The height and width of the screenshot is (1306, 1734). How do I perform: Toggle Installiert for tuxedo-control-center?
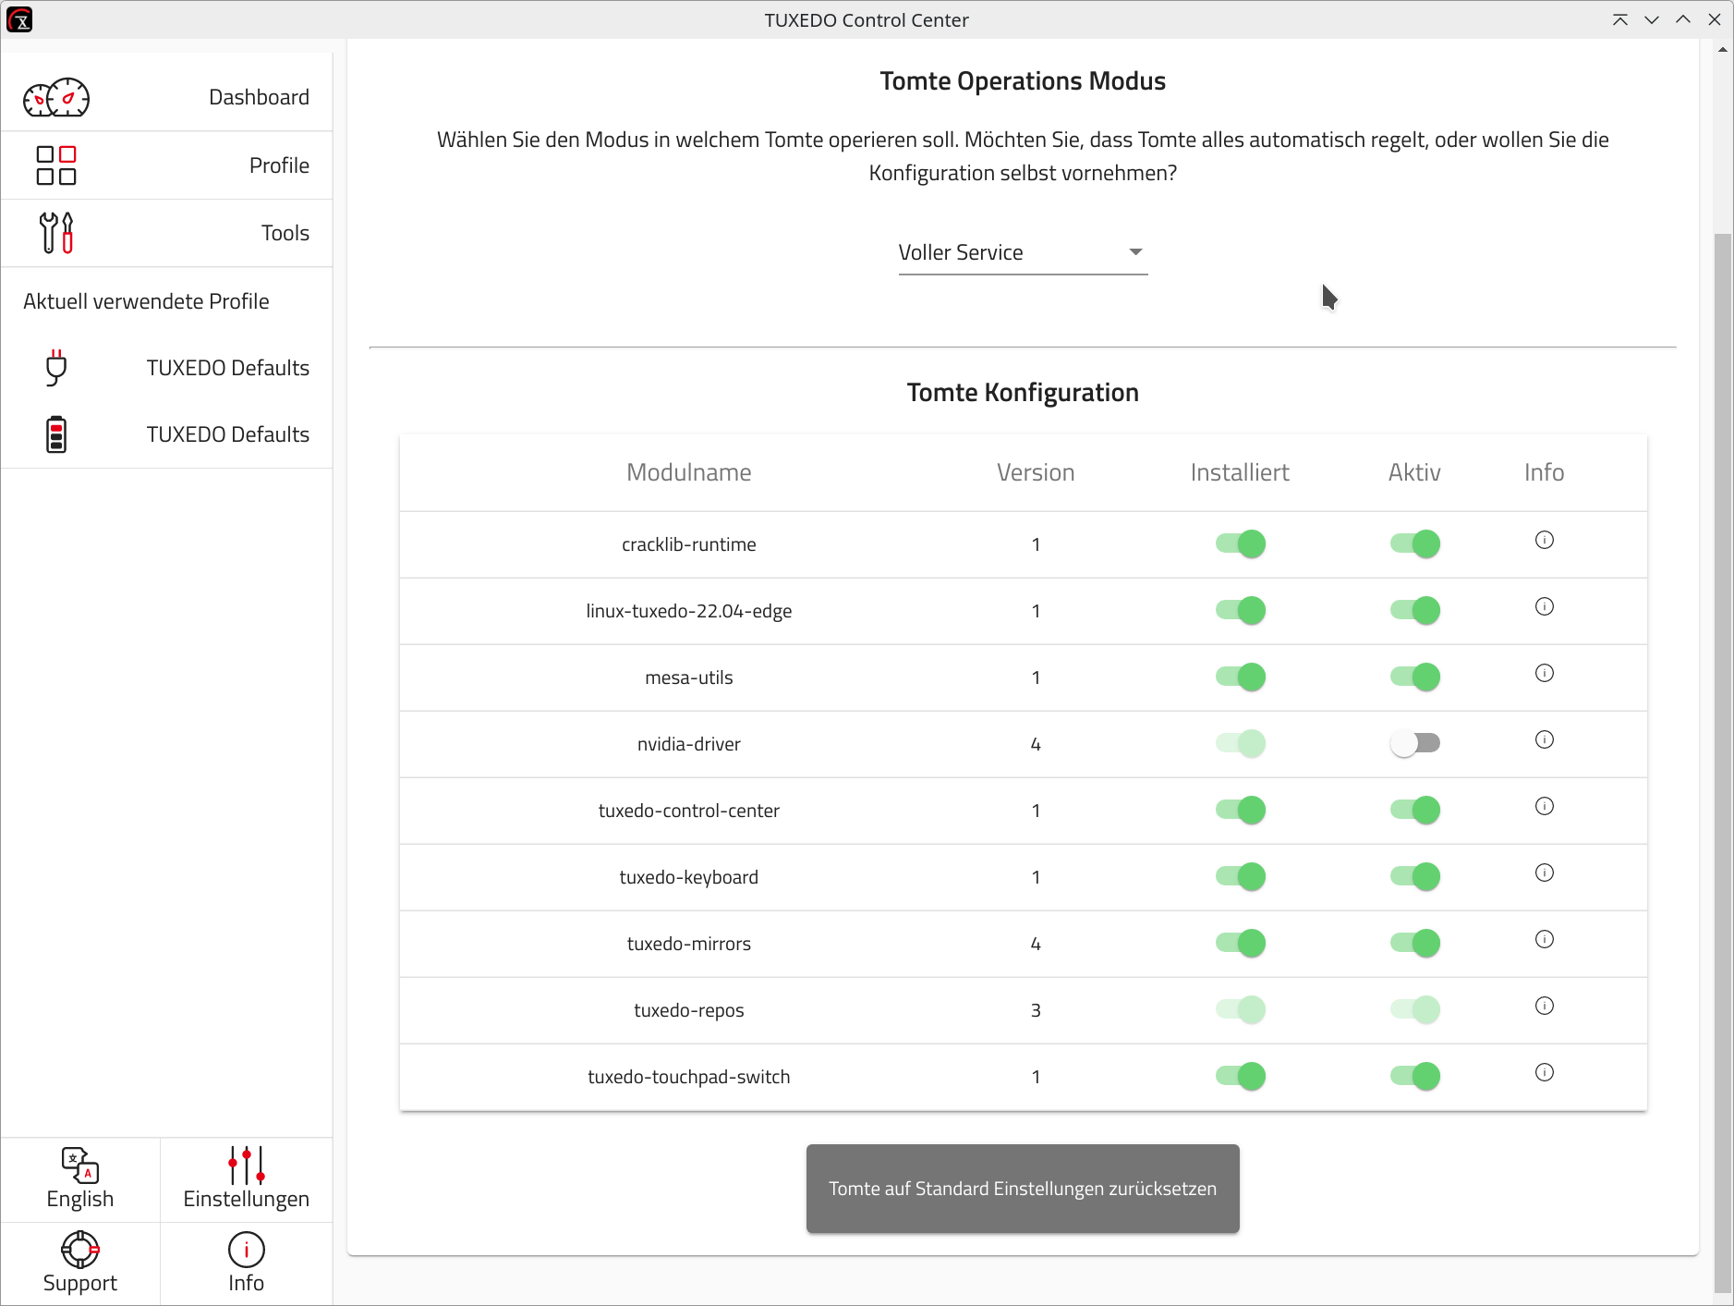point(1240,810)
